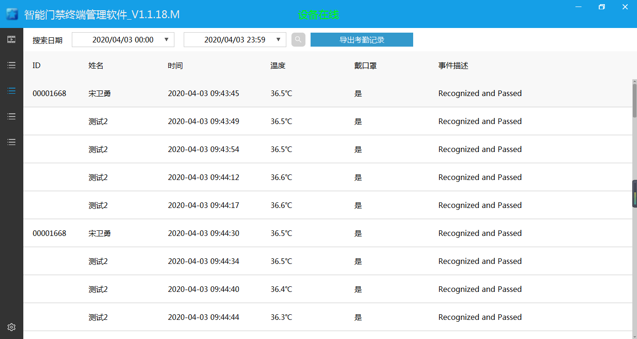637x339 pixels.
Task: Expand the end date 2020/04/03 23:59 dropdown arrow
Action: pyautogui.click(x=278, y=40)
